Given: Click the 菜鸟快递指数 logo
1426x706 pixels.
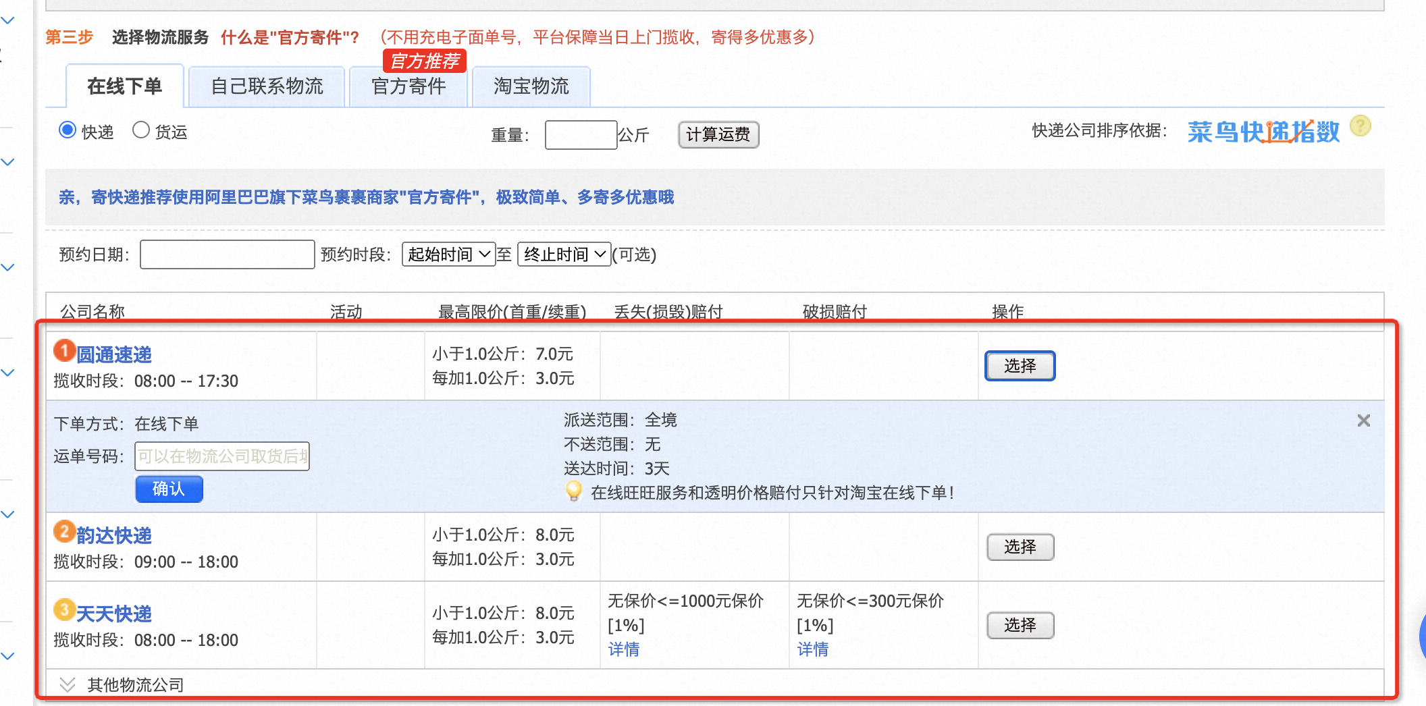Looking at the screenshot, I should (x=1263, y=131).
